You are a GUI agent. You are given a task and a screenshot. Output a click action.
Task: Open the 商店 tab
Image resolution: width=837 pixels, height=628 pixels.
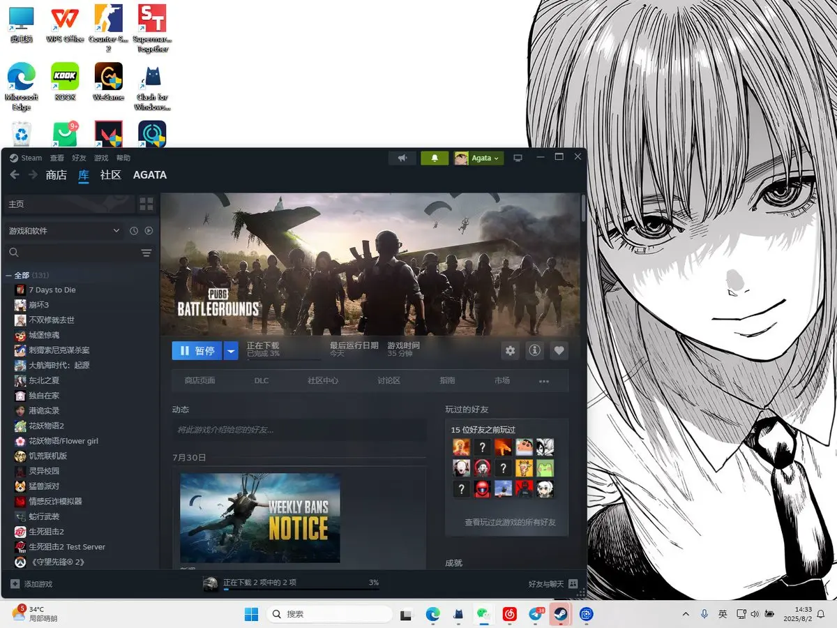(x=56, y=175)
